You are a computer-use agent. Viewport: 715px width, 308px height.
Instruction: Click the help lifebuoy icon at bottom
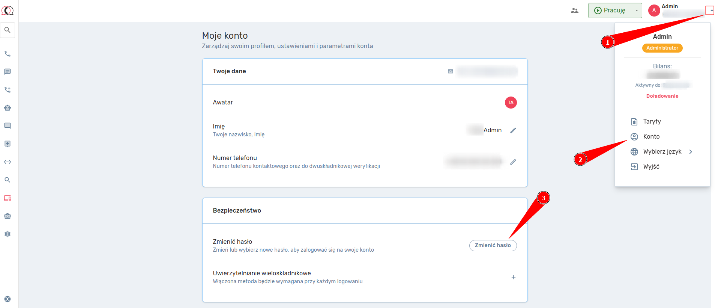(x=8, y=299)
